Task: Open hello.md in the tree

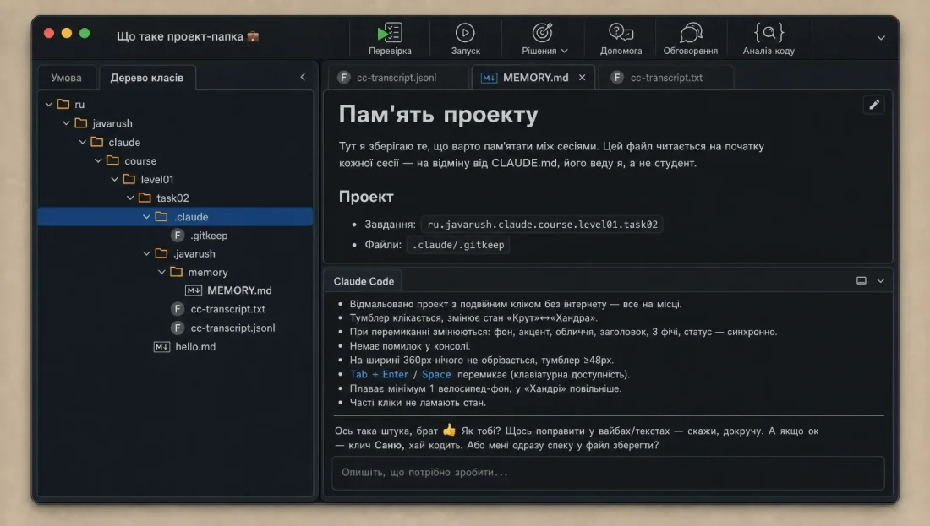Action: 195,346
